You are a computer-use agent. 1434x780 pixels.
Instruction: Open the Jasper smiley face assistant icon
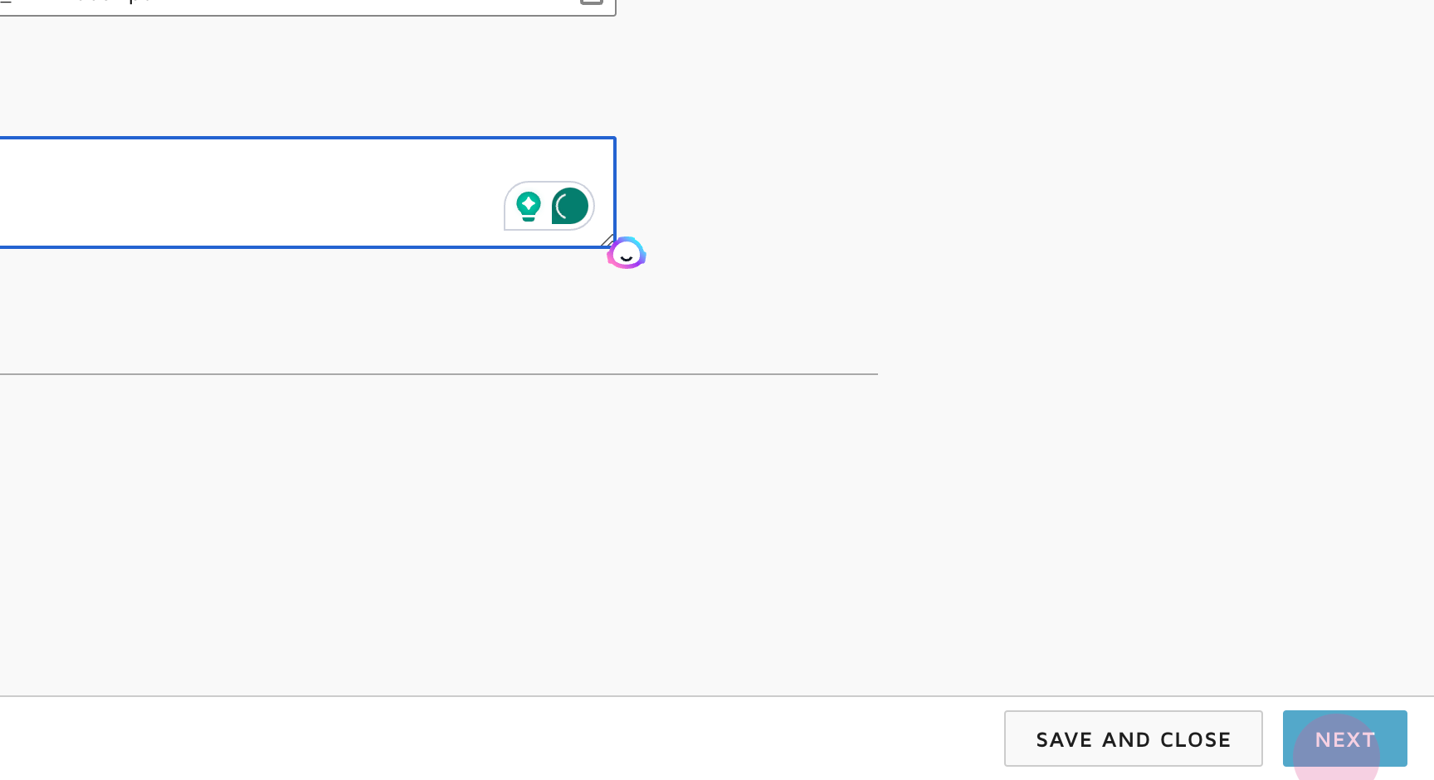[627, 253]
